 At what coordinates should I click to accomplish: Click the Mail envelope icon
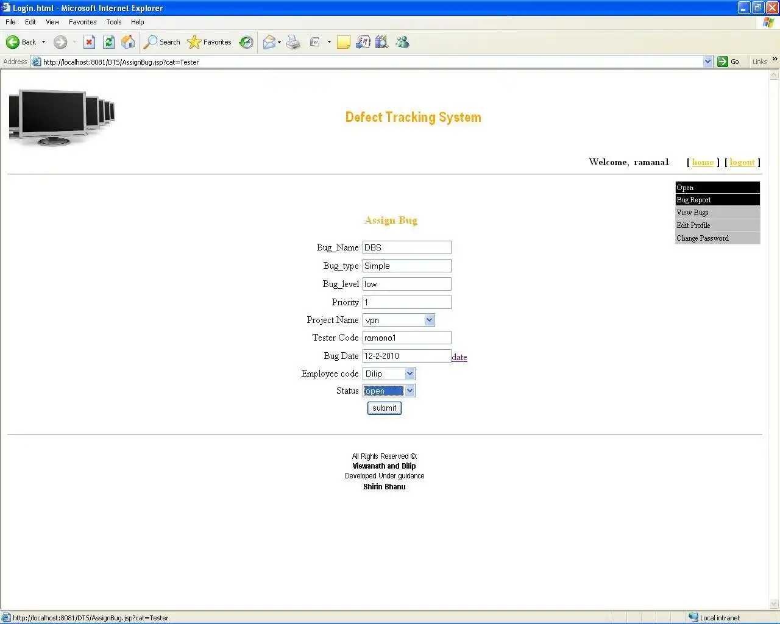pyautogui.click(x=269, y=42)
